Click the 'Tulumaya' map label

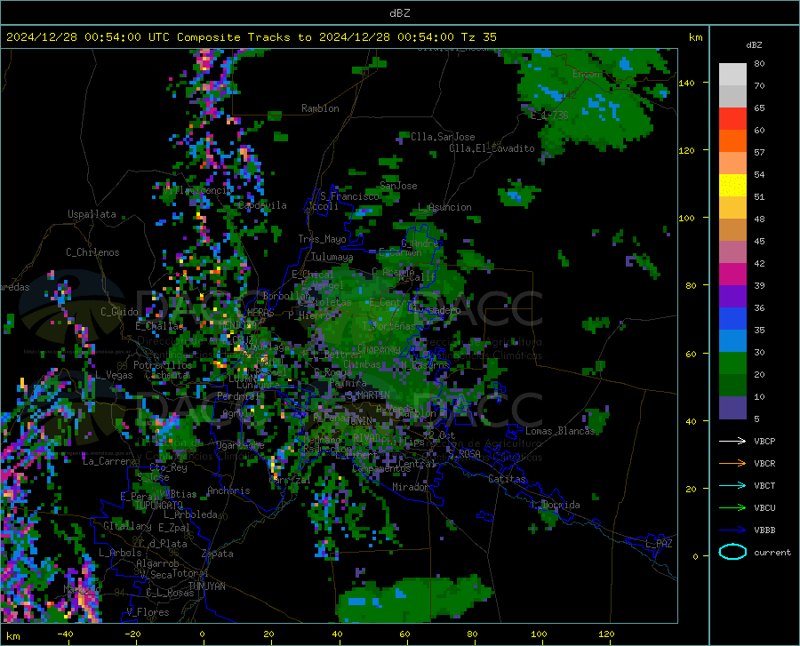point(332,257)
